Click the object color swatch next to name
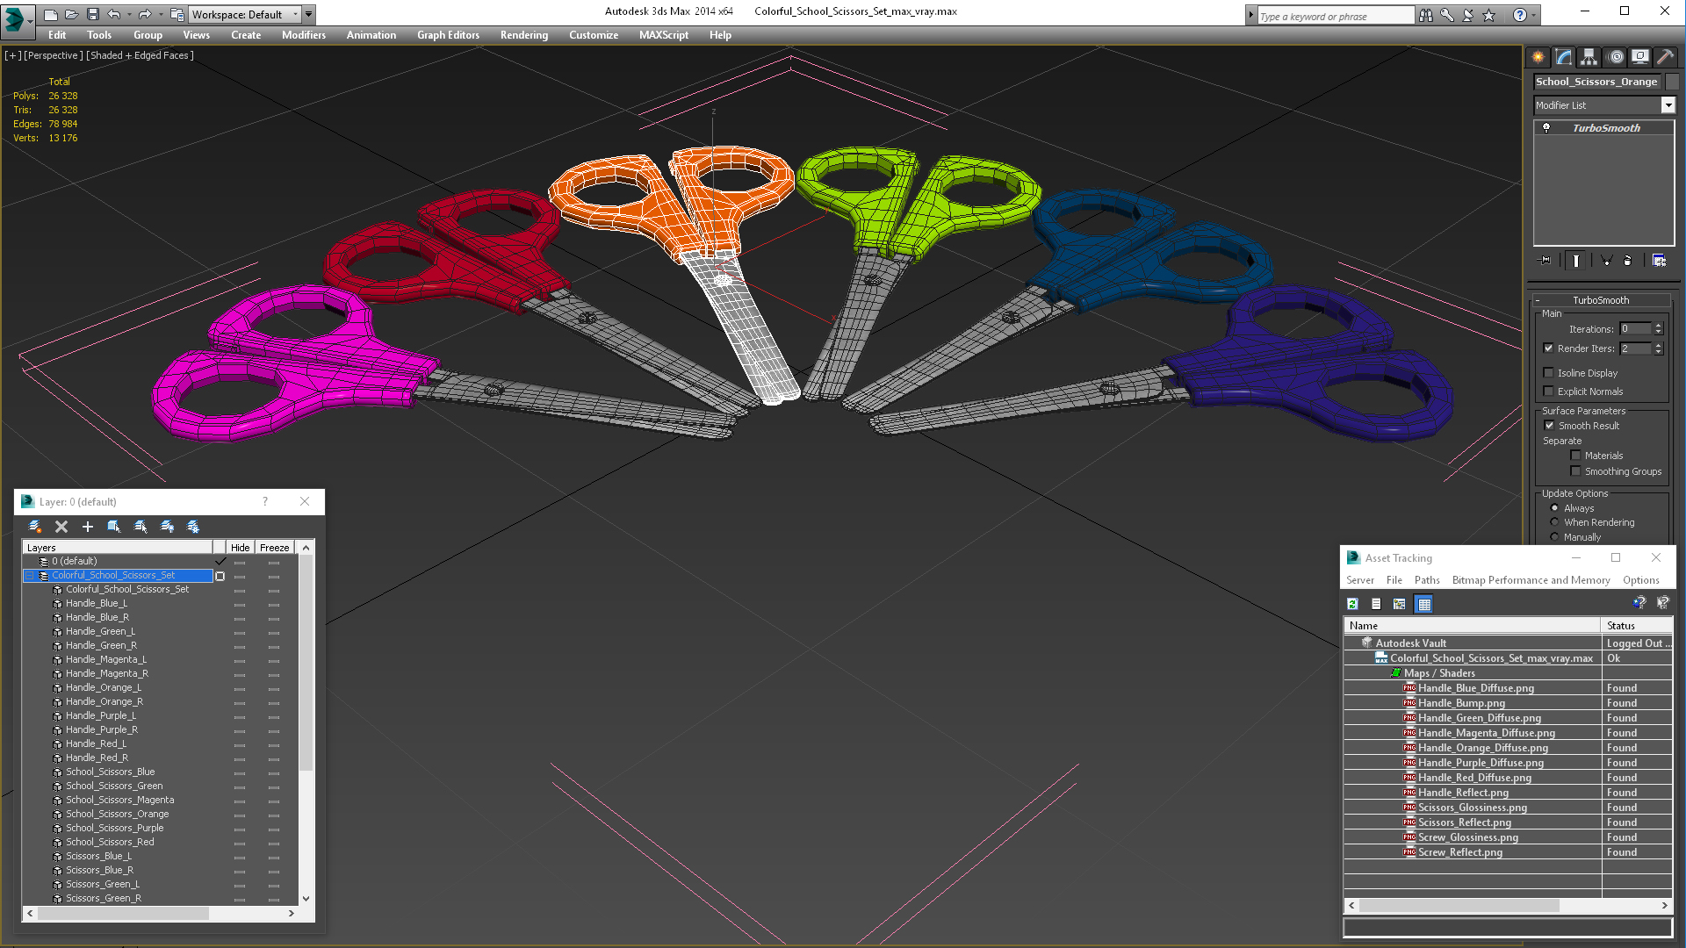 pos(1672,82)
